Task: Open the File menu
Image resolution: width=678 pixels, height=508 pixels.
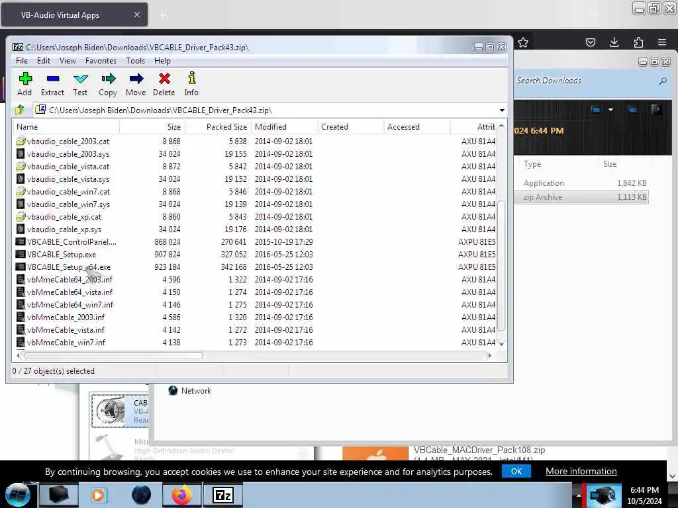Action: [22, 61]
